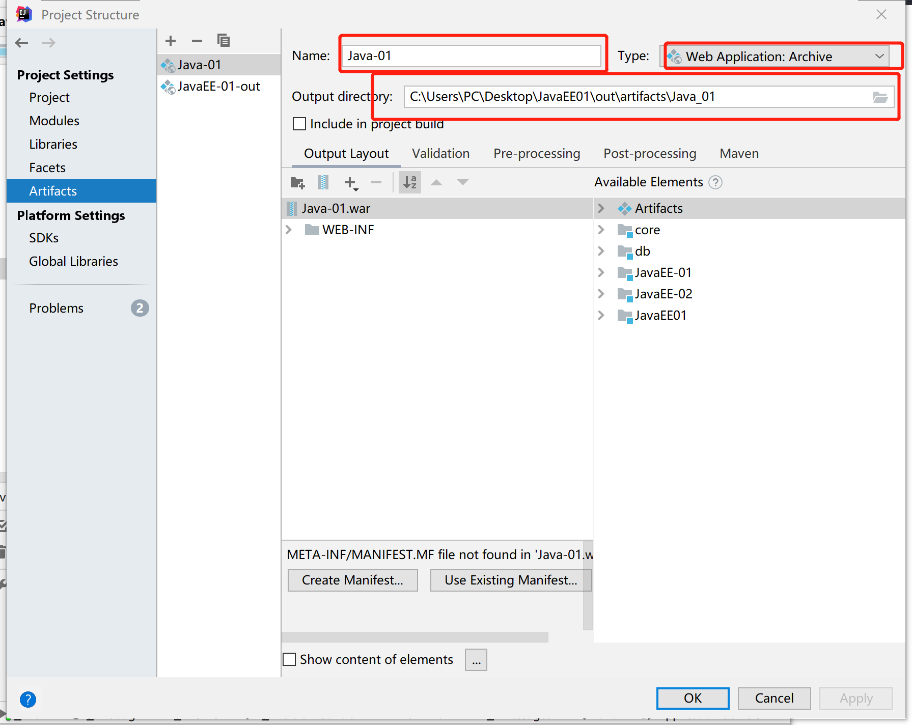Click the Problems count badge
The image size is (912, 725).
140,308
